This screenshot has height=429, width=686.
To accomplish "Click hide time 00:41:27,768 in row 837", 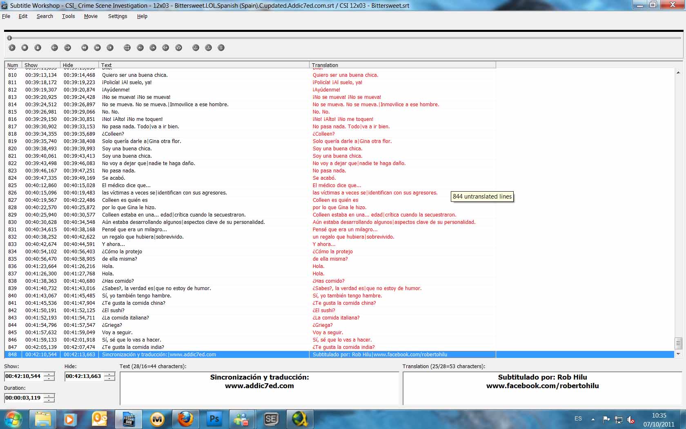I will pyautogui.click(x=79, y=274).
